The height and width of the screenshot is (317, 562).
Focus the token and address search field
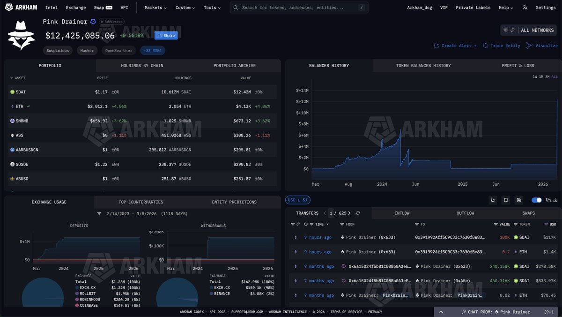[299, 8]
